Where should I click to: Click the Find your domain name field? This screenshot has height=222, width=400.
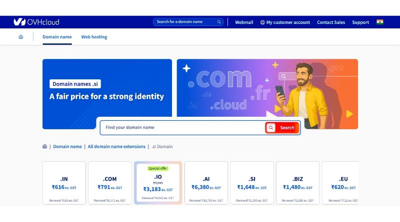coord(182,128)
